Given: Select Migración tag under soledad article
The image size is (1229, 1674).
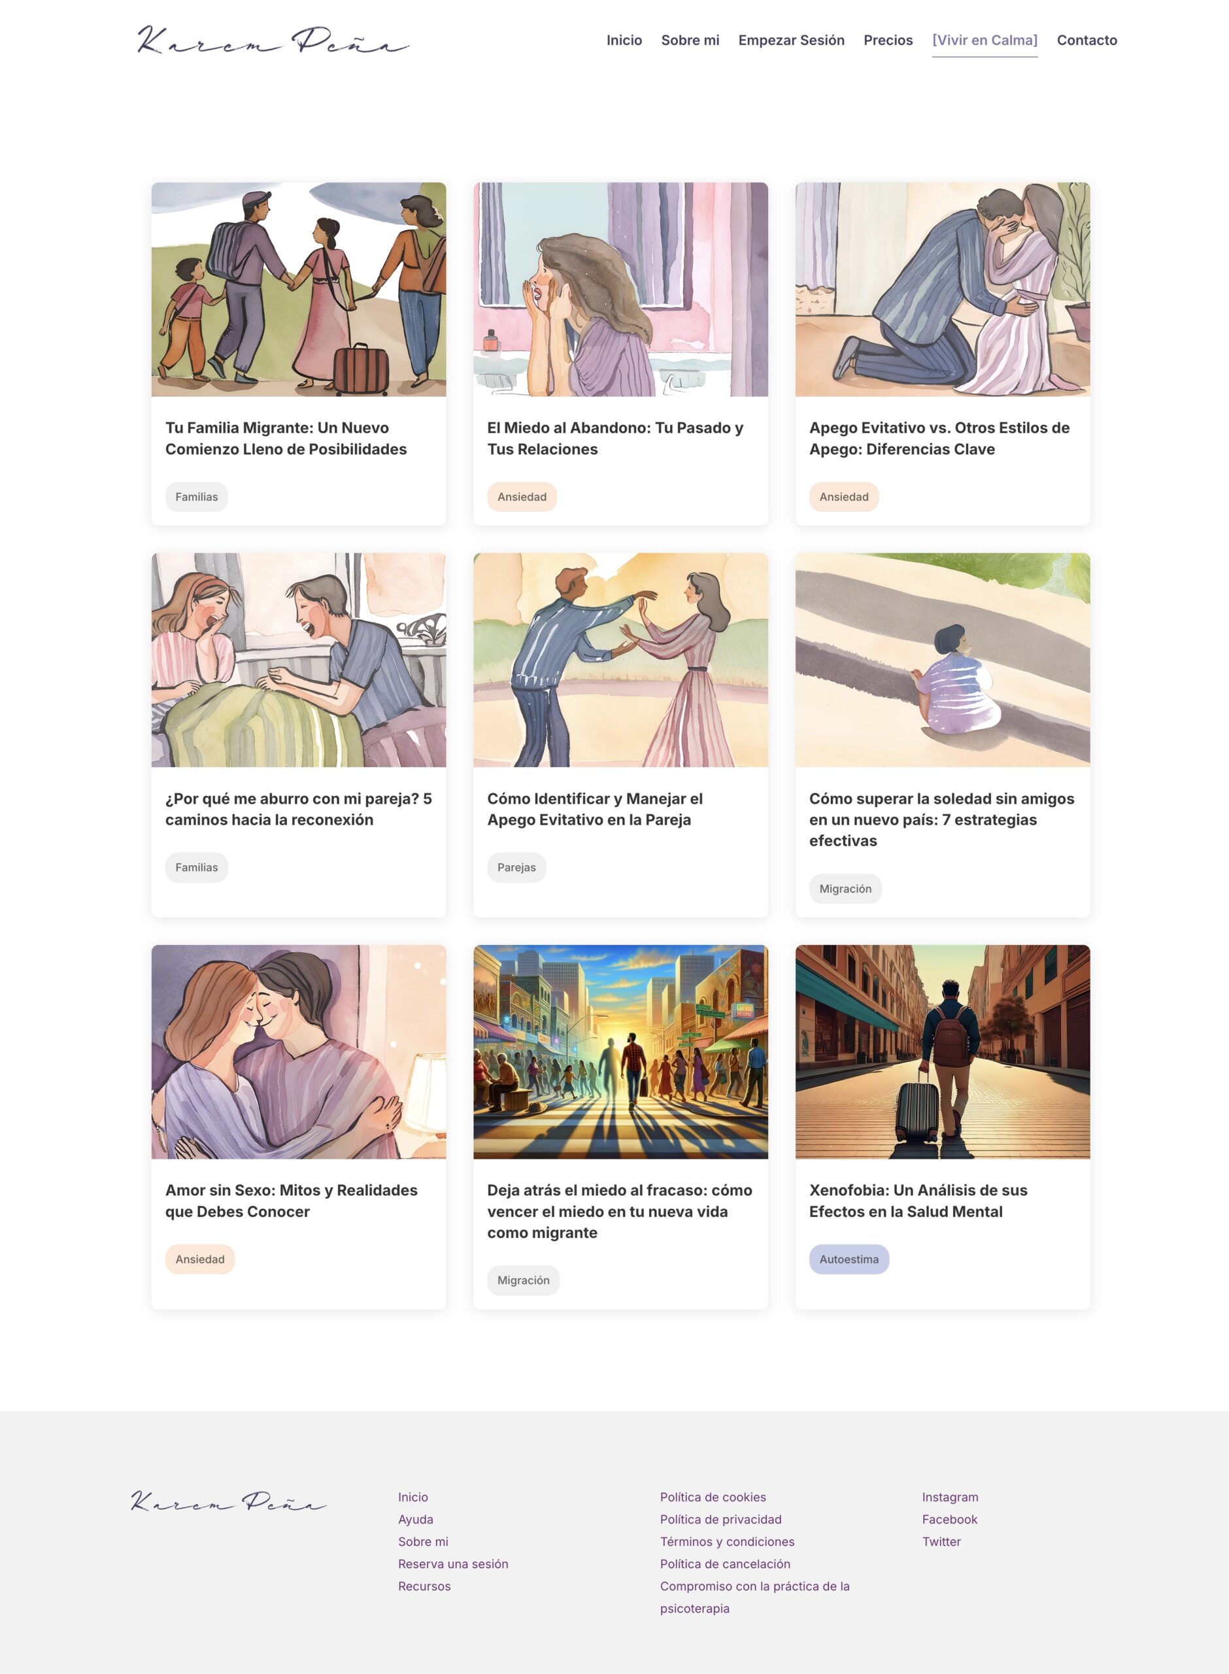Looking at the screenshot, I should coord(845,889).
